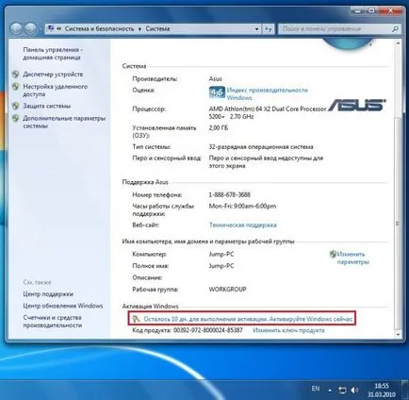
Task: Open Панель управления - домашняя страница
Action: point(53,54)
